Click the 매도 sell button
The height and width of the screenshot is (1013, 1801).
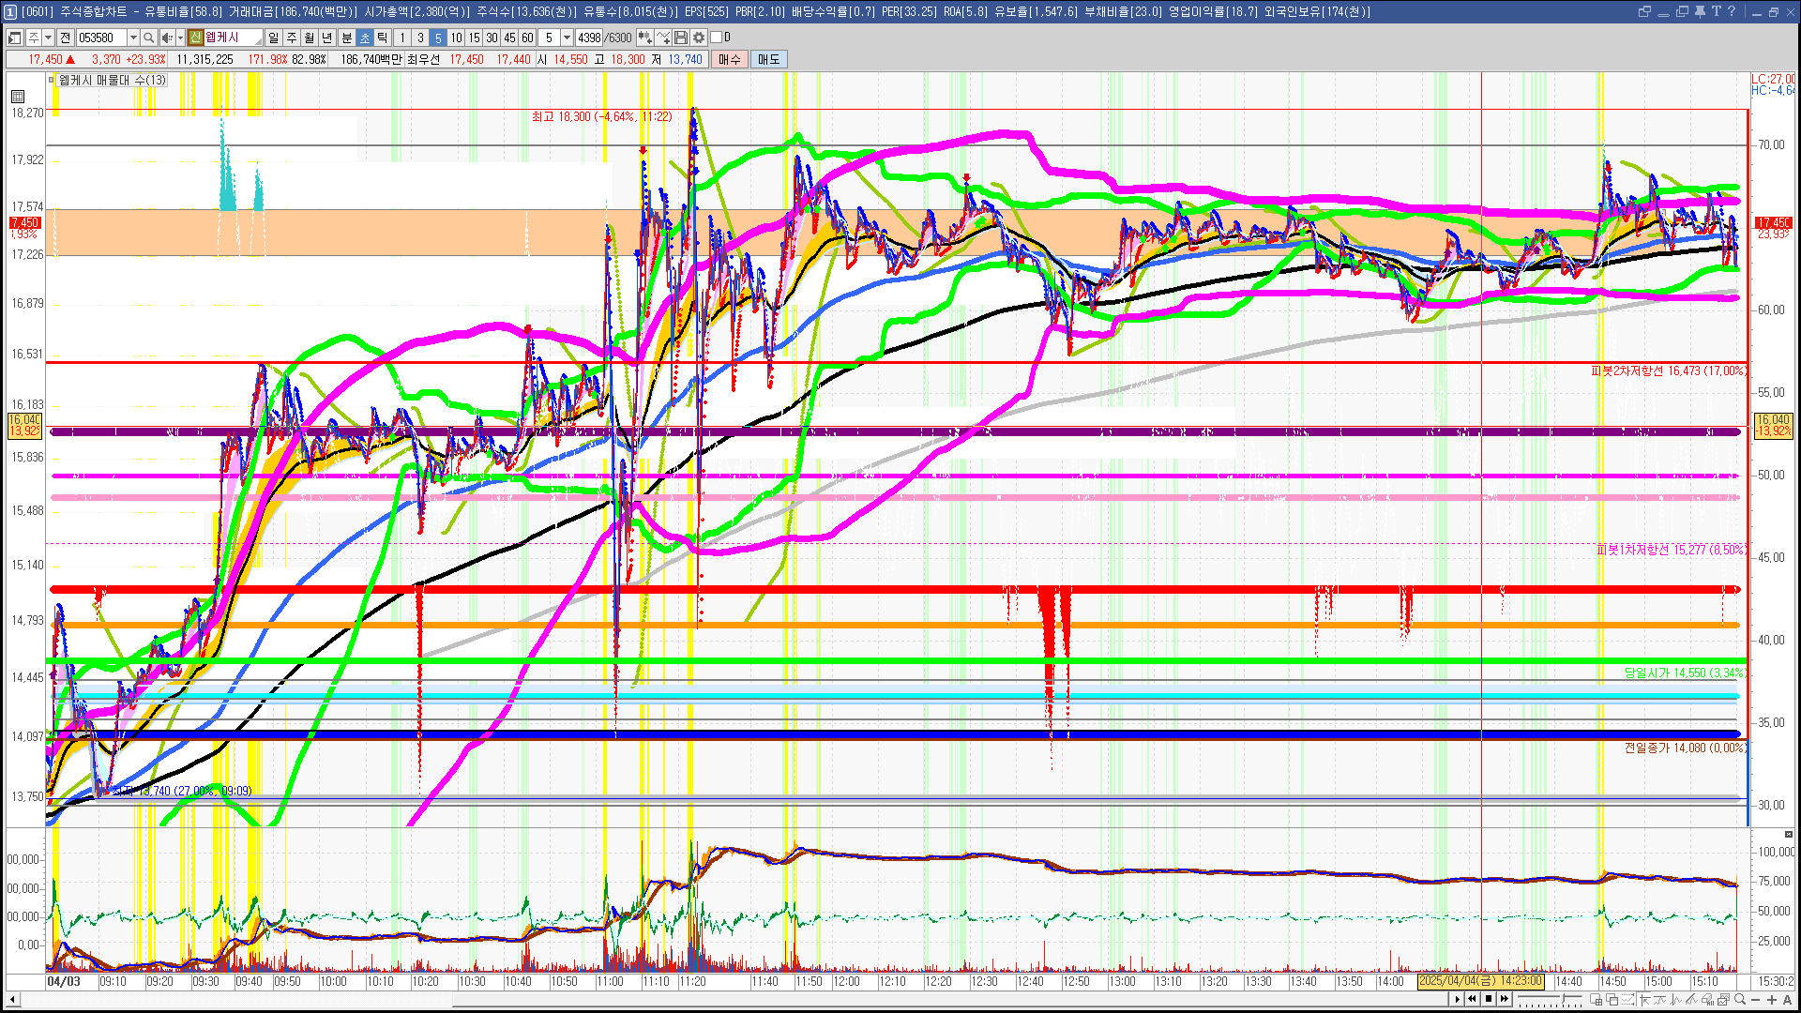coord(769,59)
